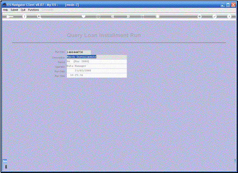Screen dimensions: 238x173
Task: Click the round icon right of the heart
Action: (98, 16)
